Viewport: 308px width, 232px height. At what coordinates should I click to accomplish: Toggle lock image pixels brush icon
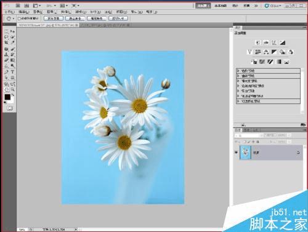pos(249,142)
